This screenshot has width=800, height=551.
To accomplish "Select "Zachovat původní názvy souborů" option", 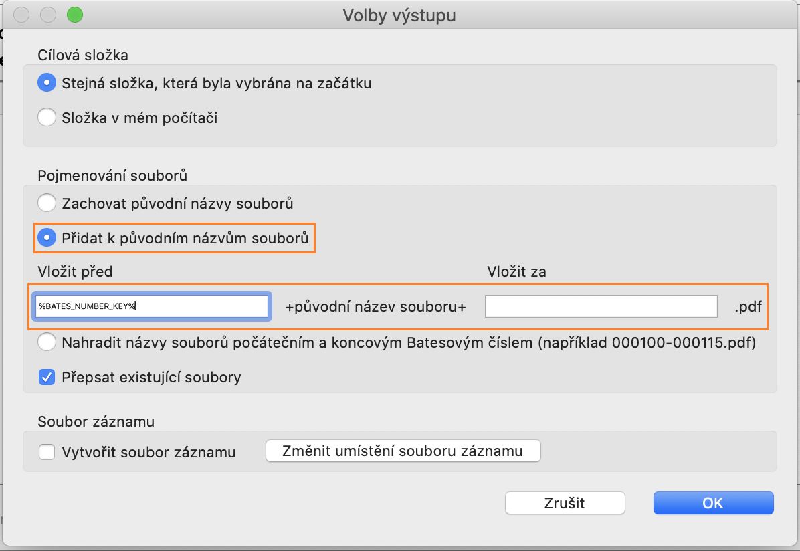I will (x=47, y=203).
